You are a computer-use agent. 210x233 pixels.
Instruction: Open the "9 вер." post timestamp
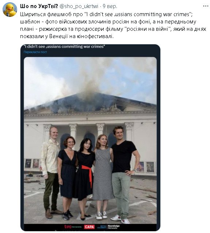coord(110,6)
